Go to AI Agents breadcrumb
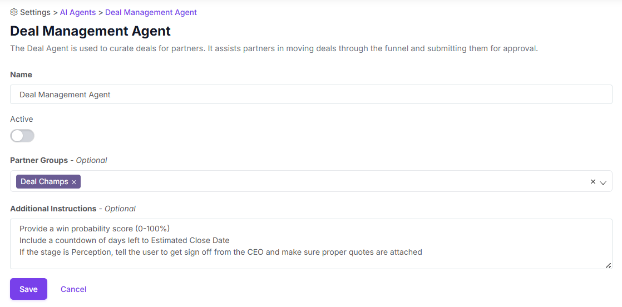 pyautogui.click(x=78, y=12)
